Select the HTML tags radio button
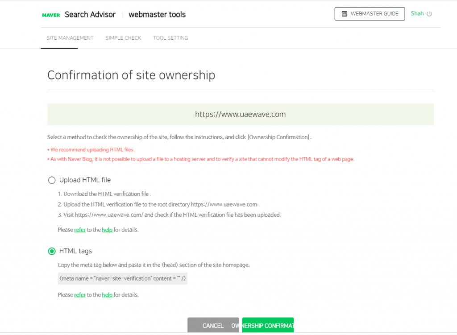 point(52,251)
